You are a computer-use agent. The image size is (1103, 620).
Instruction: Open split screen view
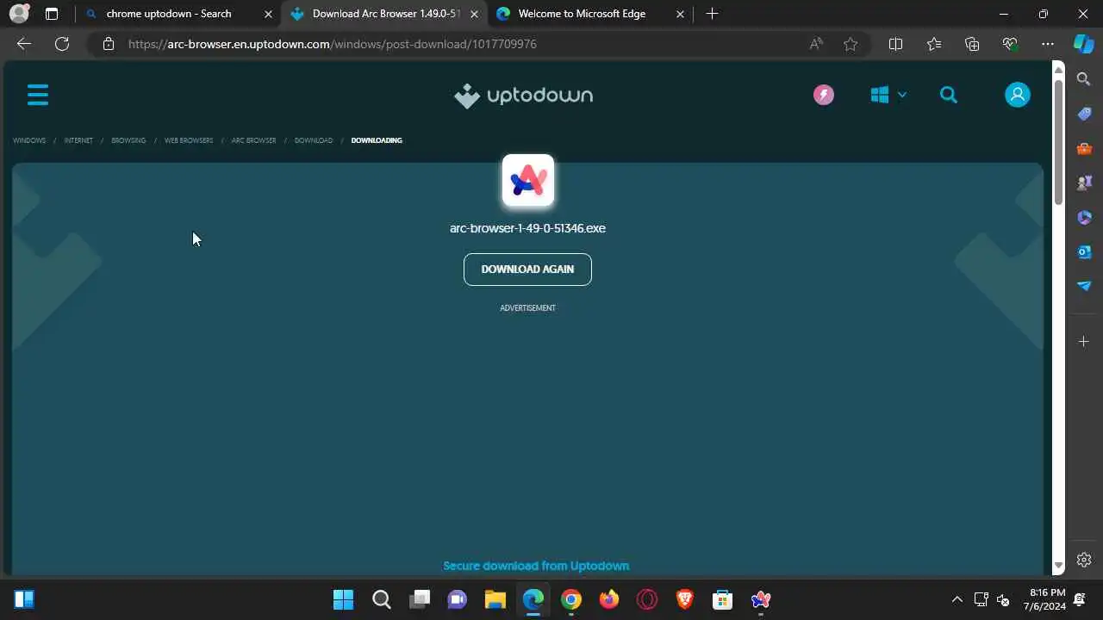[x=895, y=44]
